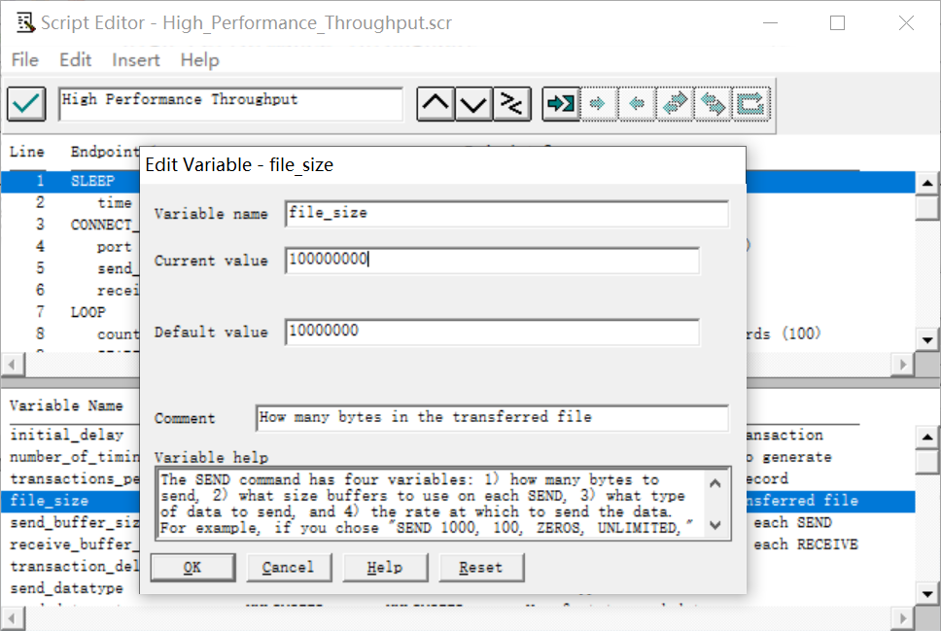
Task: Click the green checkmark toolbar button
Action: (x=26, y=104)
